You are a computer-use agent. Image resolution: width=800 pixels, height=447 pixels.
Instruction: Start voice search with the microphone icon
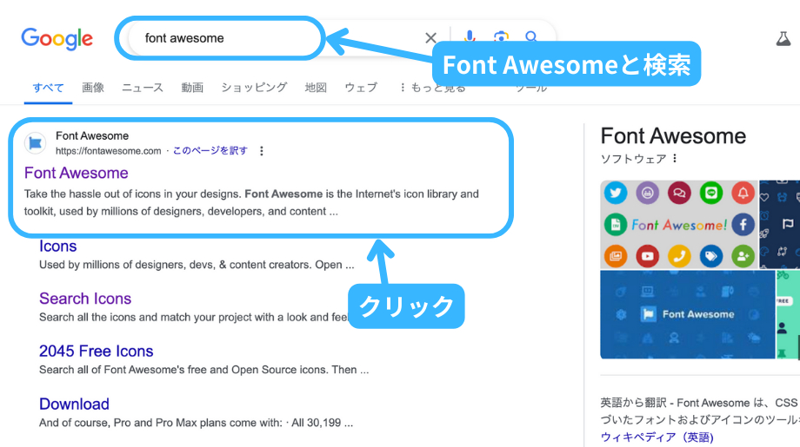click(x=470, y=36)
